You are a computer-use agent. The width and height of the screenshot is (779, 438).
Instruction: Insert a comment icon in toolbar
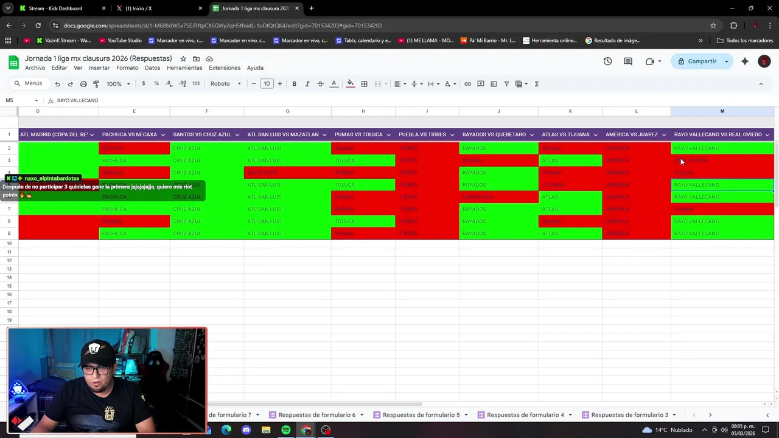click(x=481, y=84)
